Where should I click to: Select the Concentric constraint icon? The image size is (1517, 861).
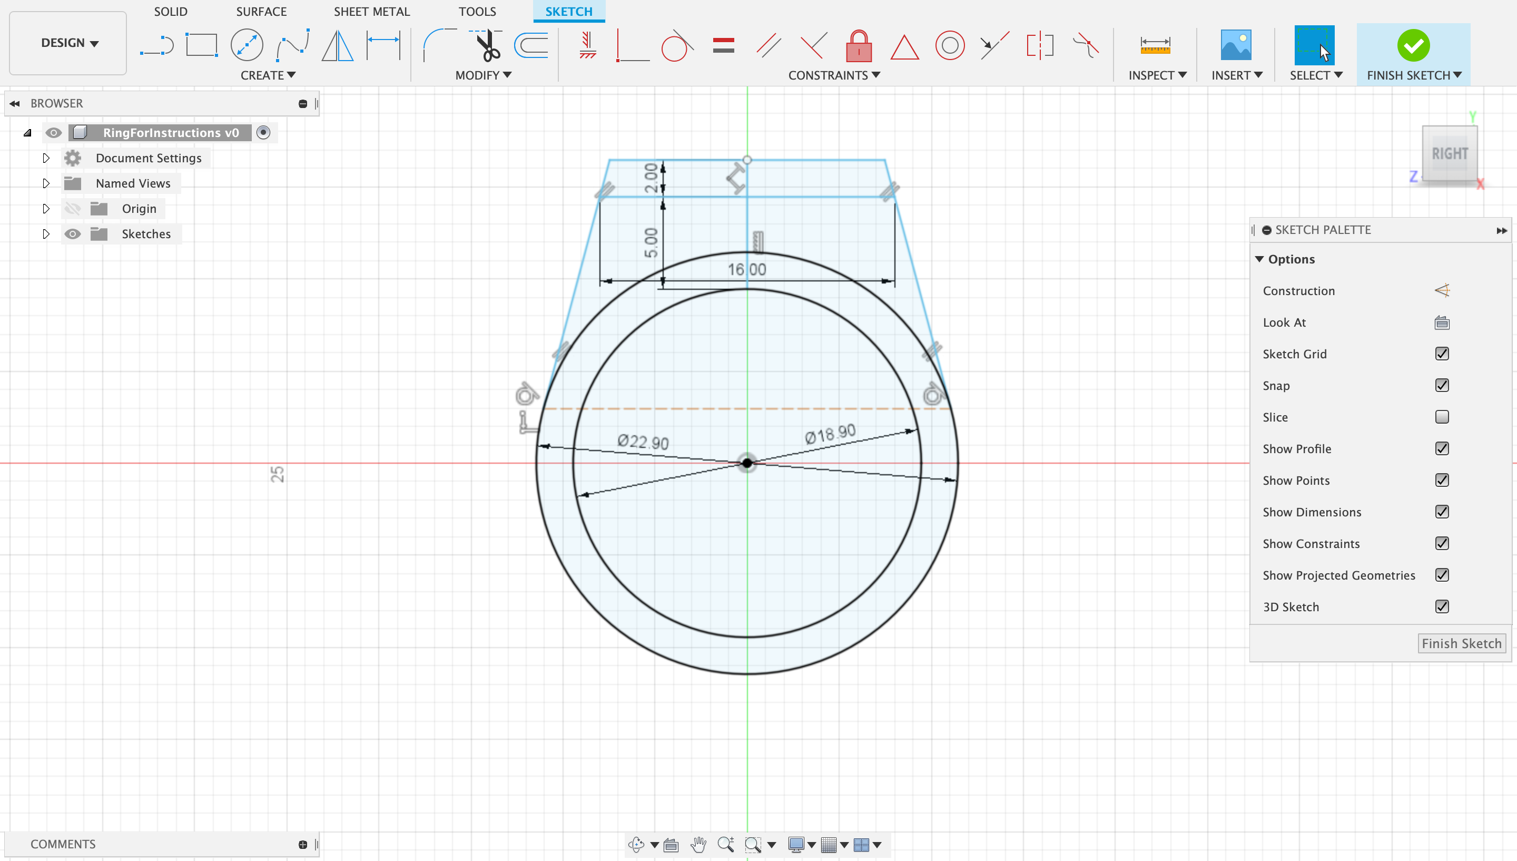coord(949,45)
